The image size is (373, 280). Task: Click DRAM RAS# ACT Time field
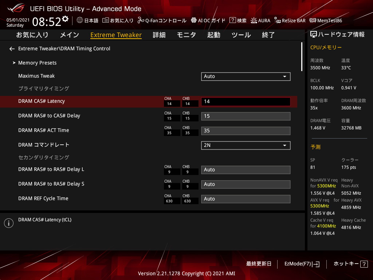click(x=246, y=131)
